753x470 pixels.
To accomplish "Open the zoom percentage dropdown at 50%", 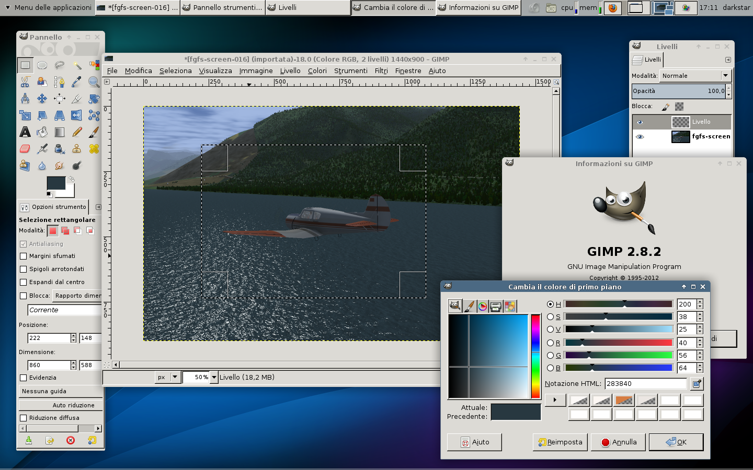I will [214, 377].
